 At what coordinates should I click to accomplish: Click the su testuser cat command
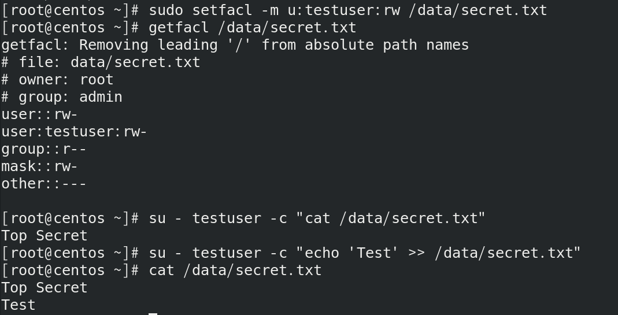[317, 218]
